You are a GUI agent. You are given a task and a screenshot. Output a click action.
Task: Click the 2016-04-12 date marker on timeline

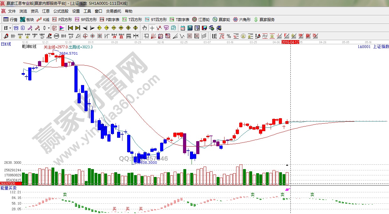point(290,42)
